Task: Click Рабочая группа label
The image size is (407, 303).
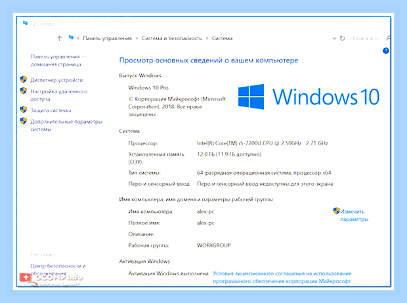Action: pyautogui.click(x=148, y=245)
